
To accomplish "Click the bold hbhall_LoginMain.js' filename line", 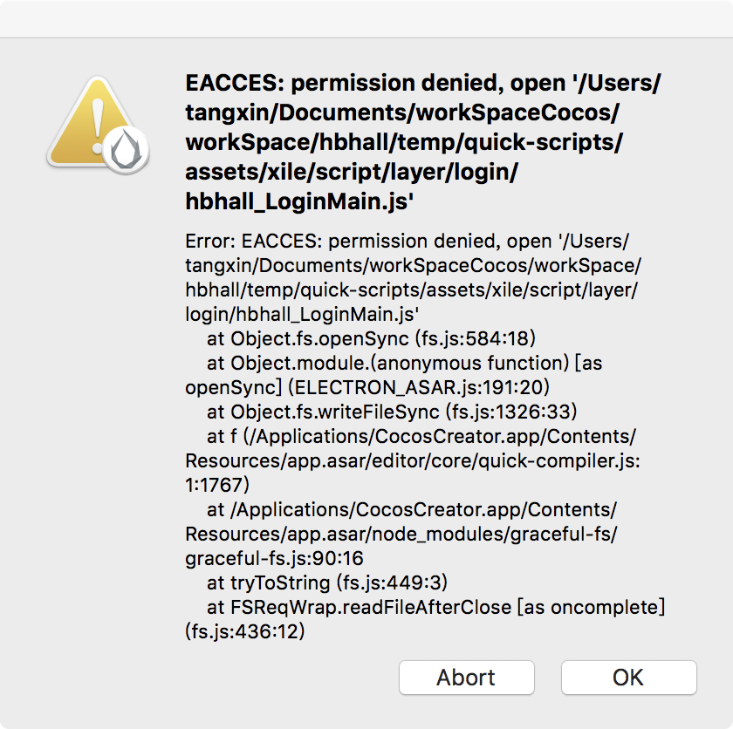I will coord(299,202).
